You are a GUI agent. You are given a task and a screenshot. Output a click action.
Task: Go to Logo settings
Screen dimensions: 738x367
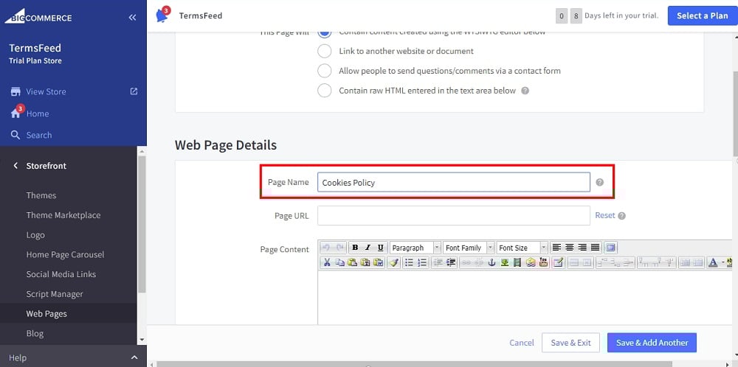35,235
